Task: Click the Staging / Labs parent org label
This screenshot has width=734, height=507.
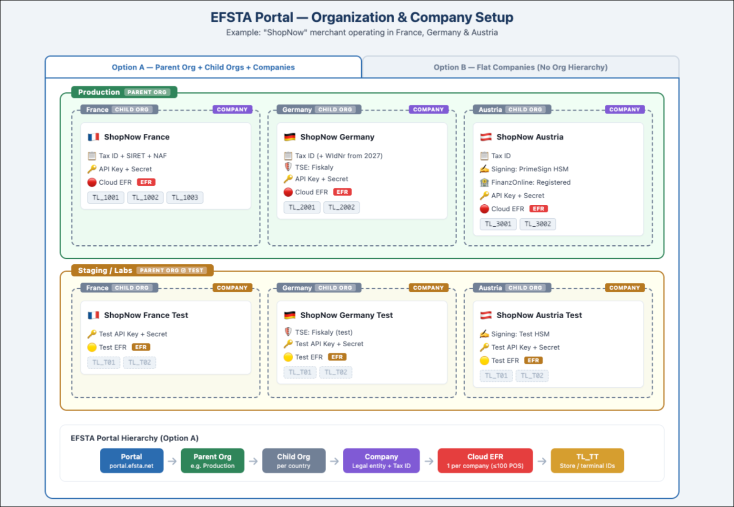Action: point(142,270)
